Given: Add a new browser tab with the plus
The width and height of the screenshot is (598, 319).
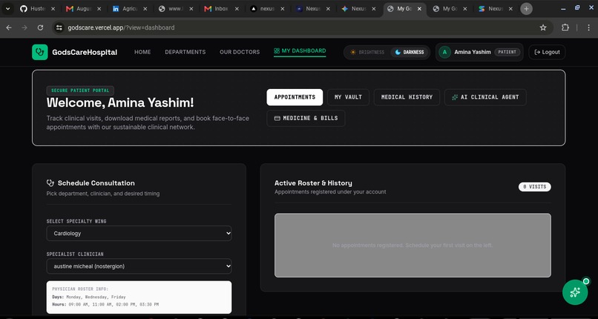Looking at the screenshot, I should pyautogui.click(x=526, y=9).
